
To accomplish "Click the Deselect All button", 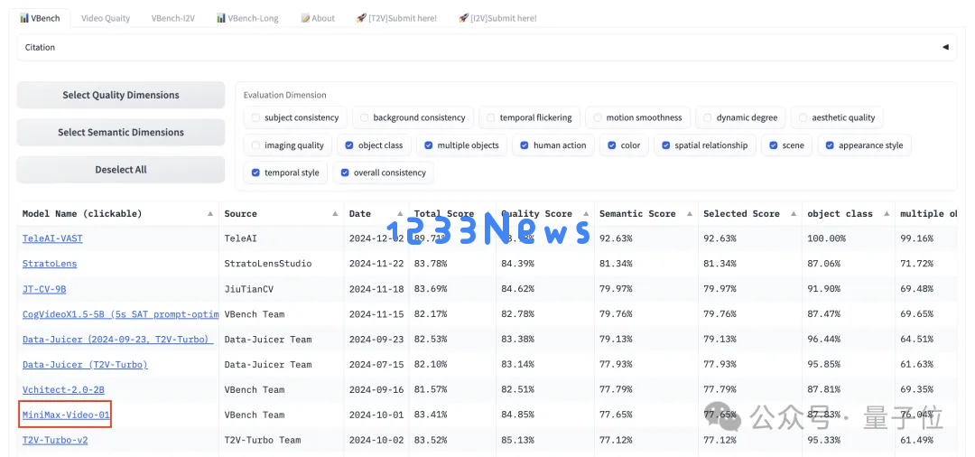I will [x=121, y=170].
